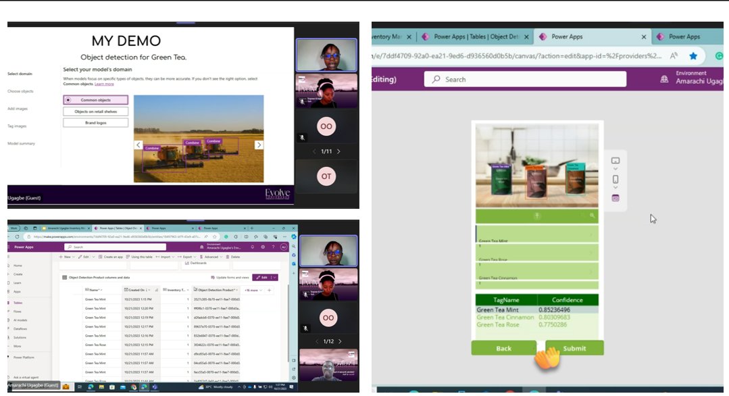Click the Dashboards link
Screen dimensions: 729x396
pos(196,263)
